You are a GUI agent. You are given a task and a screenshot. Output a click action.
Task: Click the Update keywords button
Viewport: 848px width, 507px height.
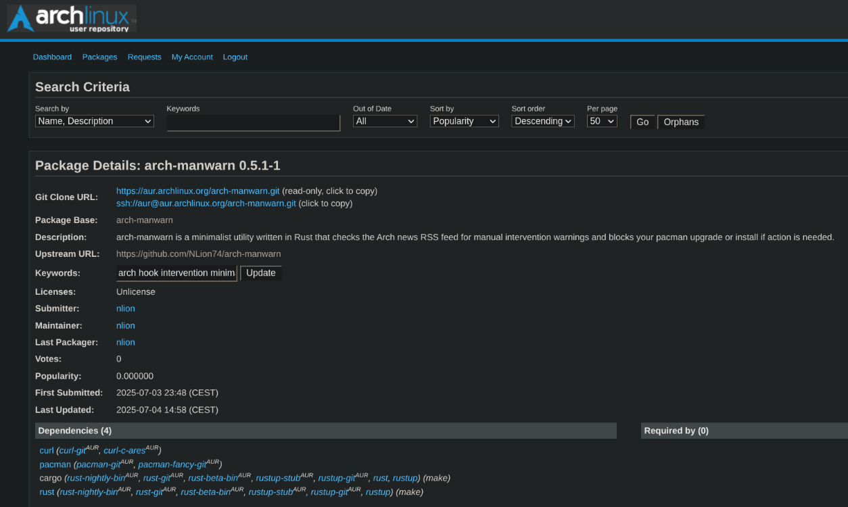[x=261, y=273]
